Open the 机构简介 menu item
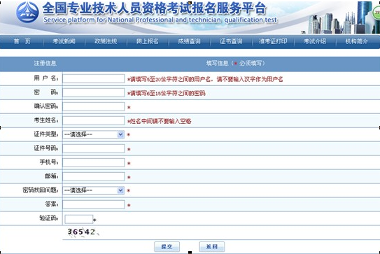Viewport: 380px width, 254px height. pos(357,41)
